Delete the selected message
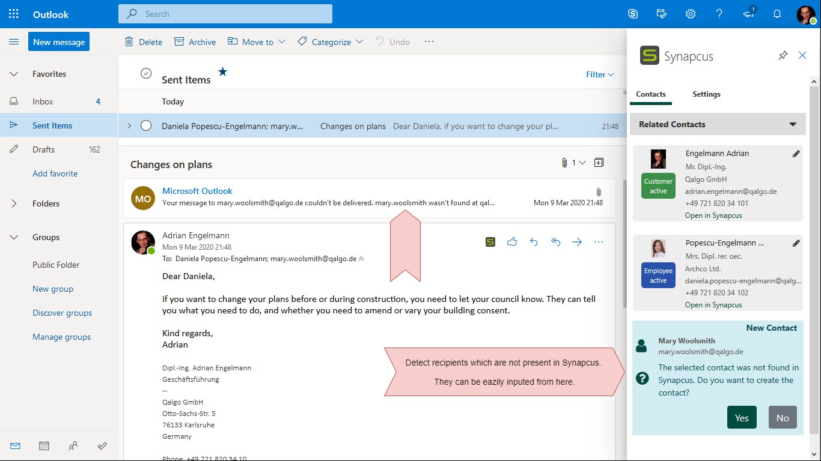The image size is (821, 461). (x=143, y=42)
